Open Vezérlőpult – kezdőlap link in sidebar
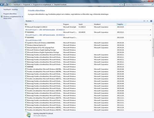The width and height of the screenshot is (154, 118). click(10, 10)
